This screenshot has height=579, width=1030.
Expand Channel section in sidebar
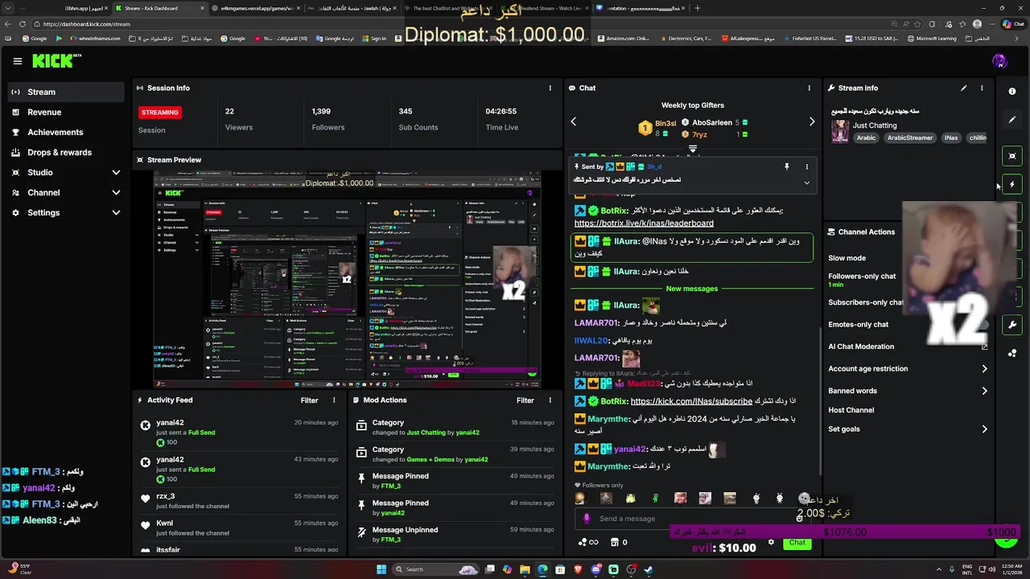116,192
